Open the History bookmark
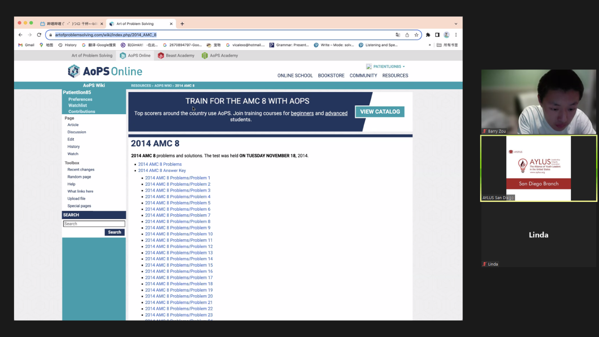Image resolution: width=599 pixels, height=337 pixels. click(x=67, y=45)
